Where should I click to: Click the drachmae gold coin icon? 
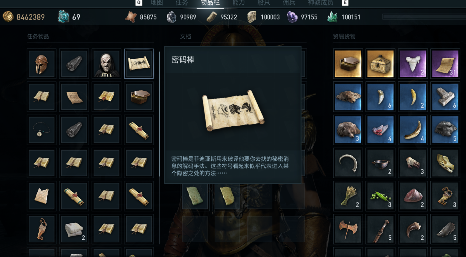coord(8,17)
